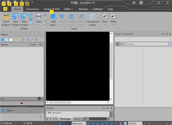Click the wrench icon in Layers toolbar
The width and height of the screenshot is (172, 125).
coord(32,40)
